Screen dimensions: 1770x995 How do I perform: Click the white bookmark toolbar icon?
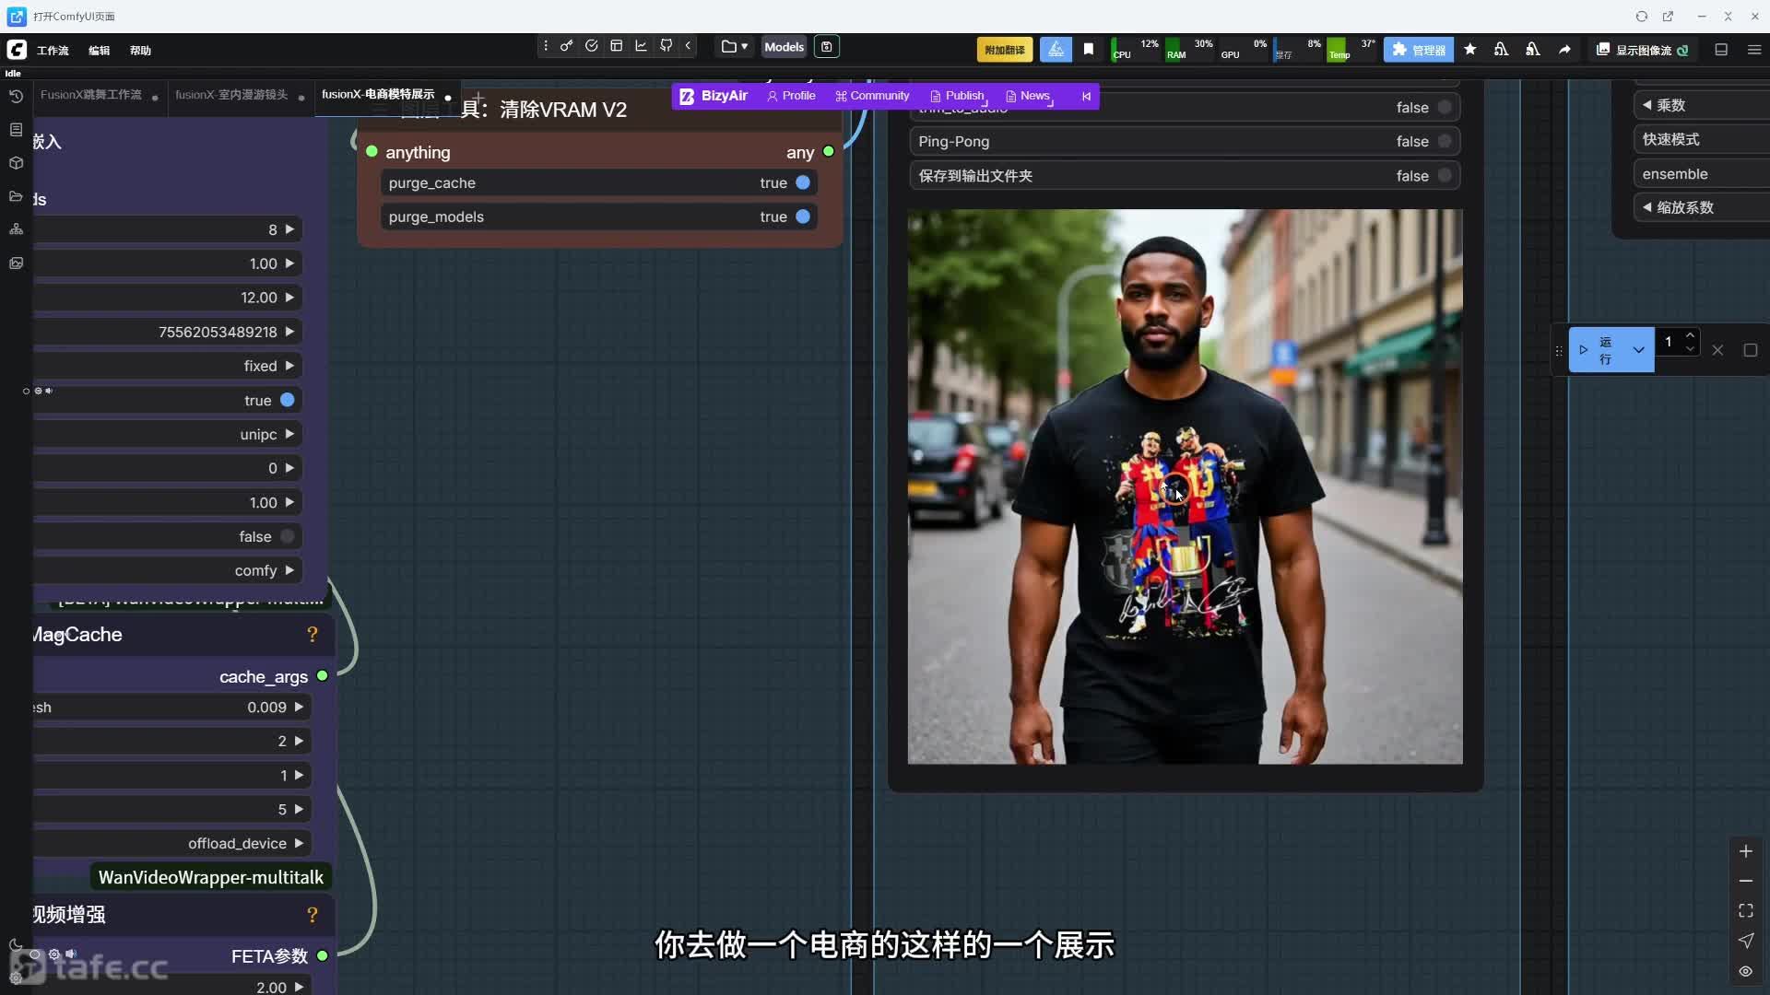coord(1089,50)
